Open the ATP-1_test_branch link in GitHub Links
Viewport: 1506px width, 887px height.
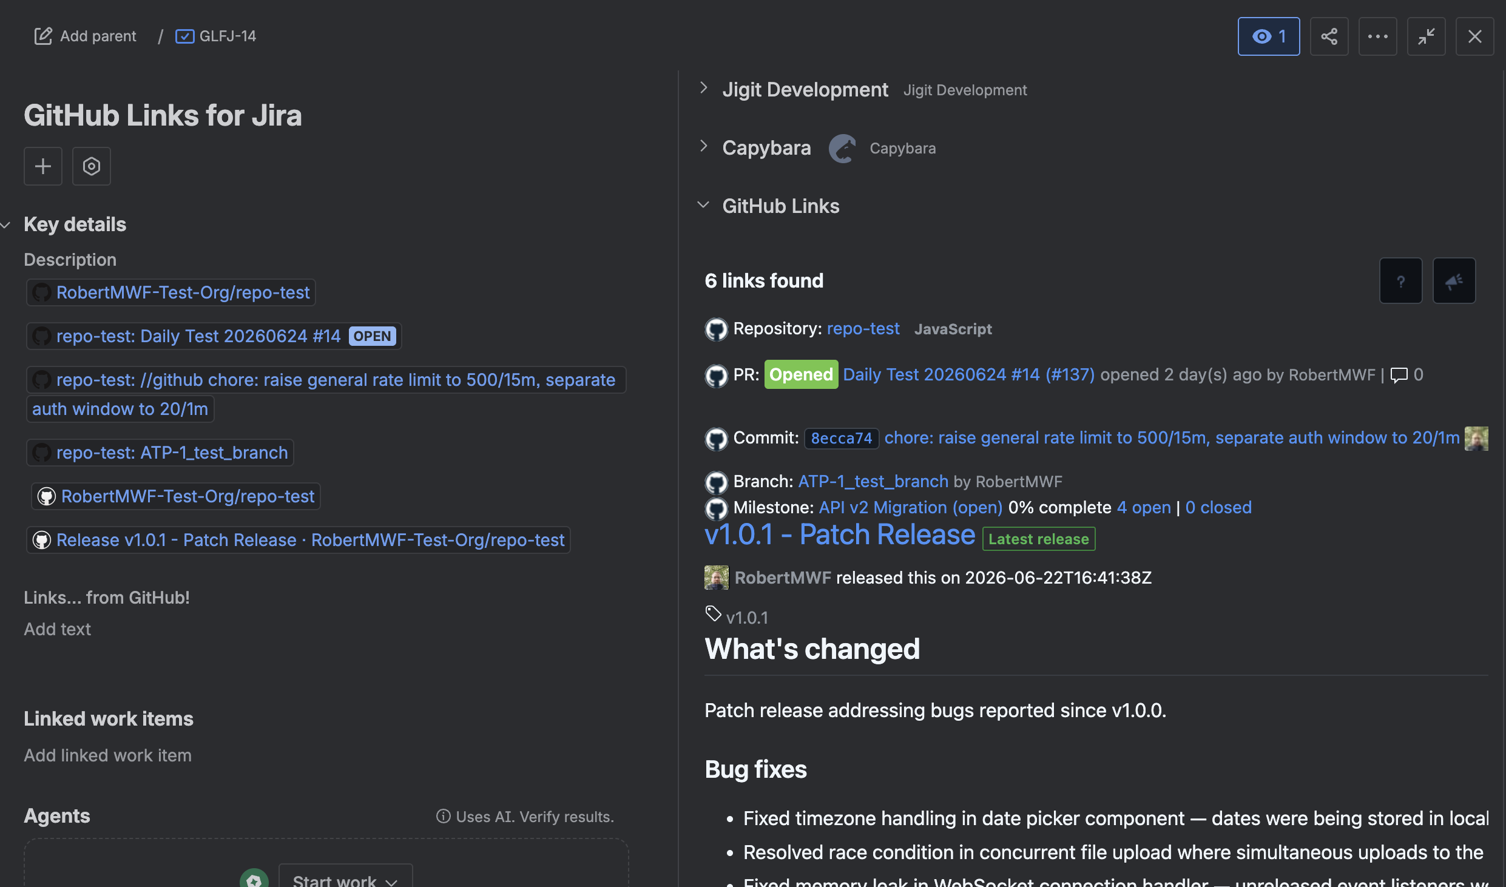point(873,482)
